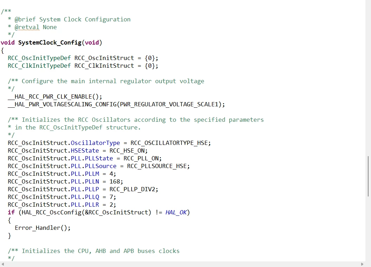Click the PLLN field
371x267 pixels.
[x=92, y=182]
